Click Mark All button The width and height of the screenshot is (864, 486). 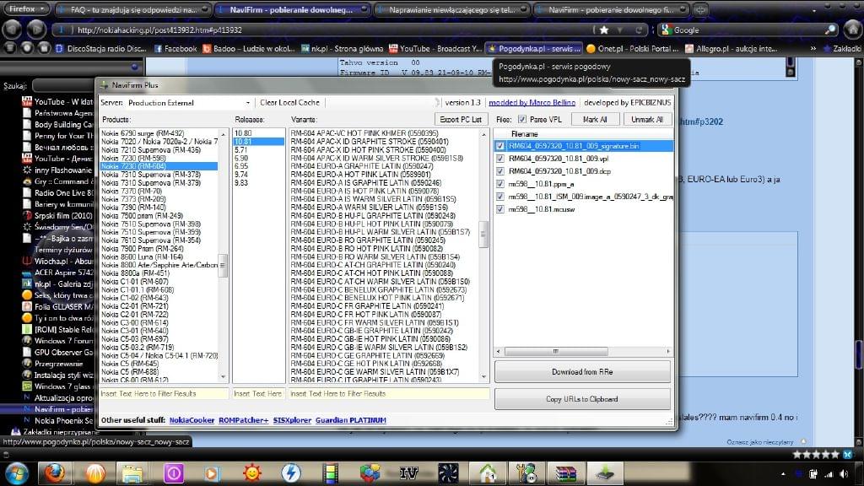tap(595, 120)
